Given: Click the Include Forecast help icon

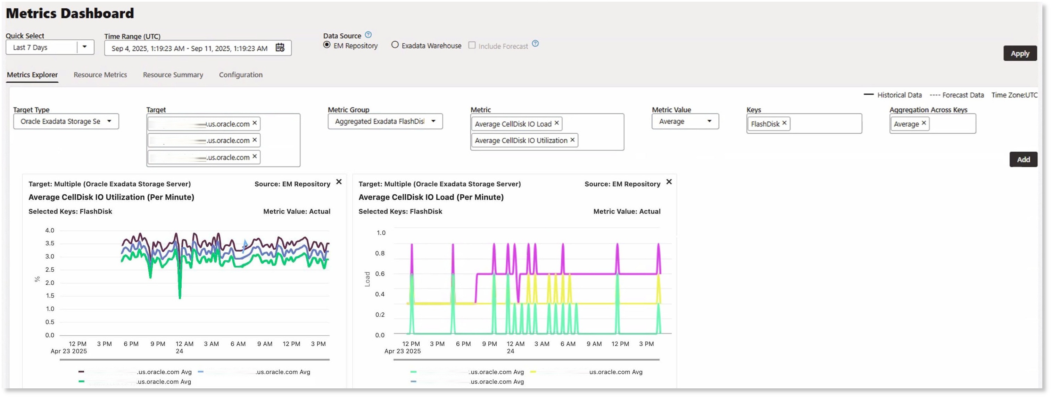Looking at the screenshot, I should (535, 43).
